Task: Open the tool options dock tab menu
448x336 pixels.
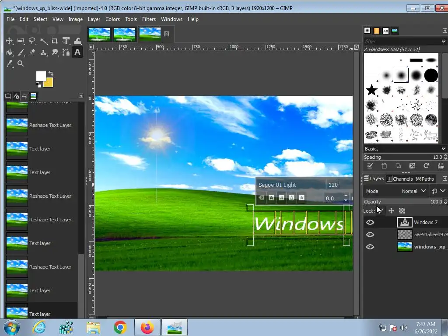Action: click(81, 96)
